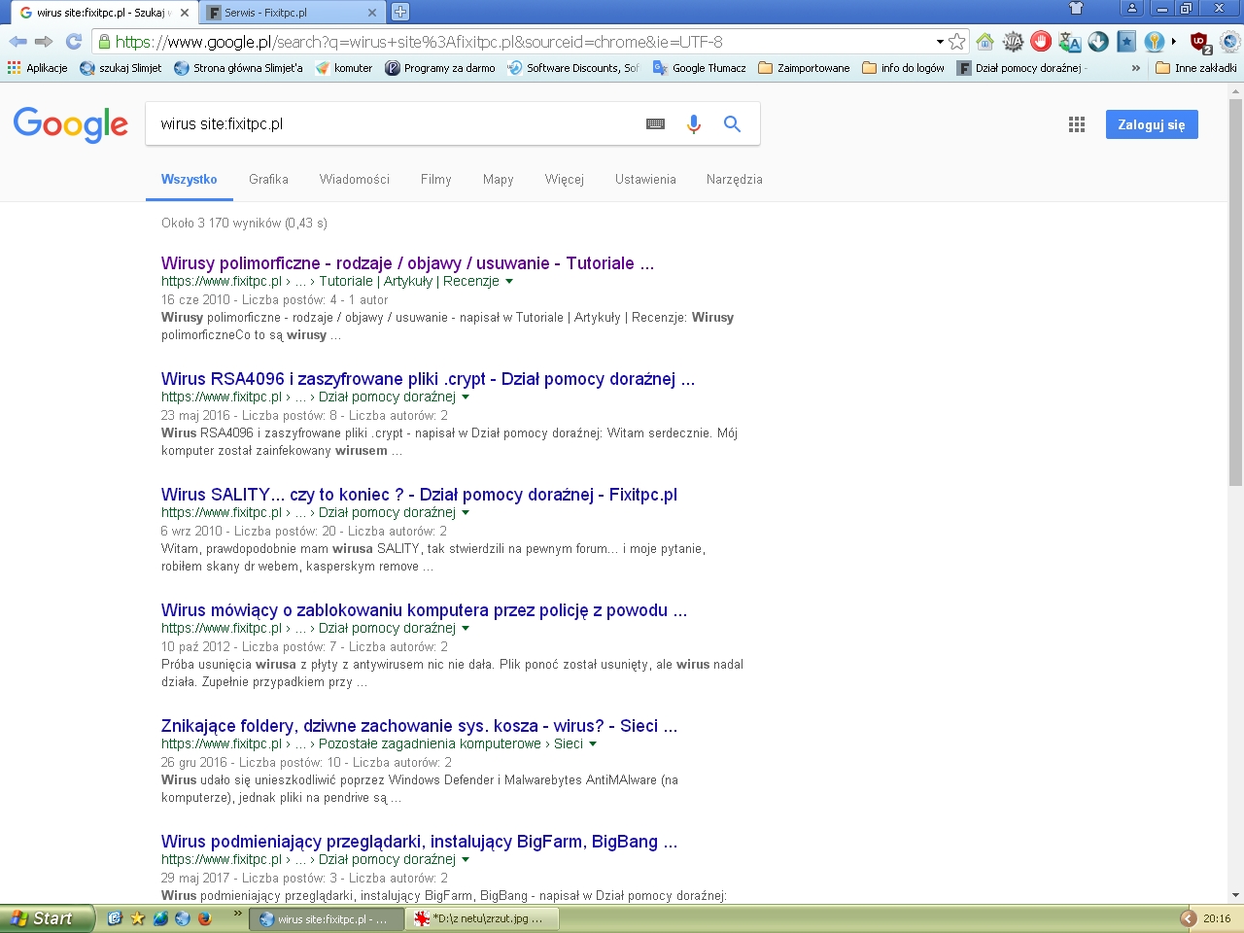Viewport: 1244px width, 933px height.
Task: Open dropdown arrow next to 'Znikające foldery' result URL
Action: [593, 744]
